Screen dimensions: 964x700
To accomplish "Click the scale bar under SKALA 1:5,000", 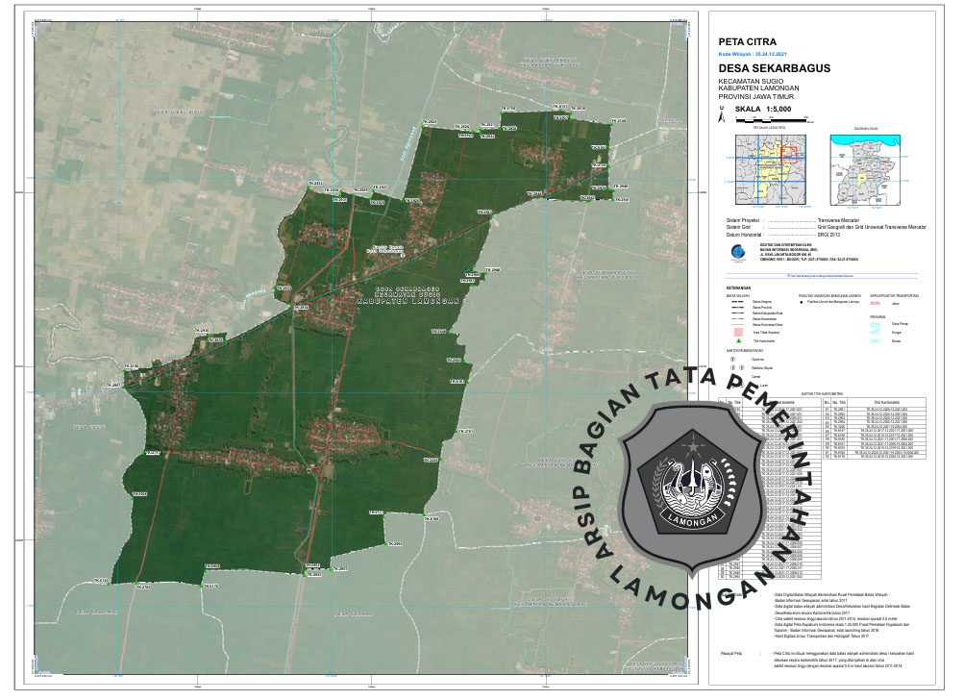I will click(771, 120).
